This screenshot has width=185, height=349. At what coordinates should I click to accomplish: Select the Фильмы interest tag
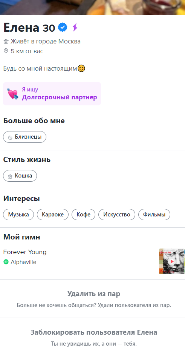[x=154, y=215]
